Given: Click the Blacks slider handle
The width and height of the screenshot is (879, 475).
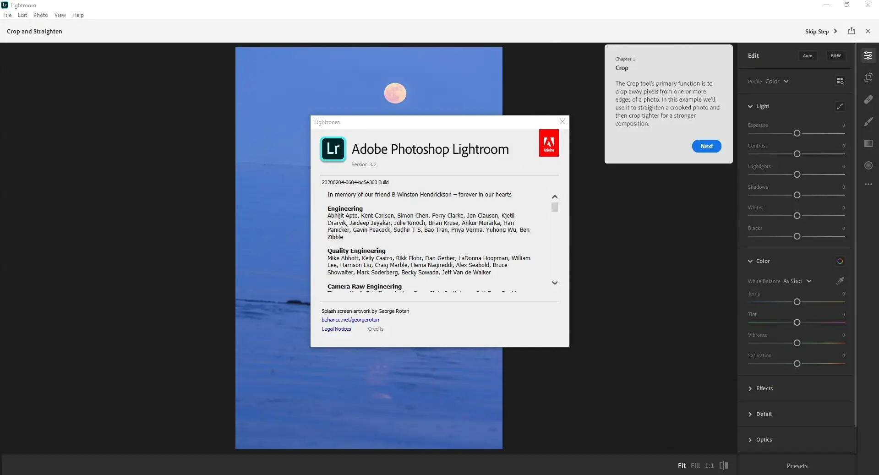Looking at the screenshot, I should pos(797,236).
